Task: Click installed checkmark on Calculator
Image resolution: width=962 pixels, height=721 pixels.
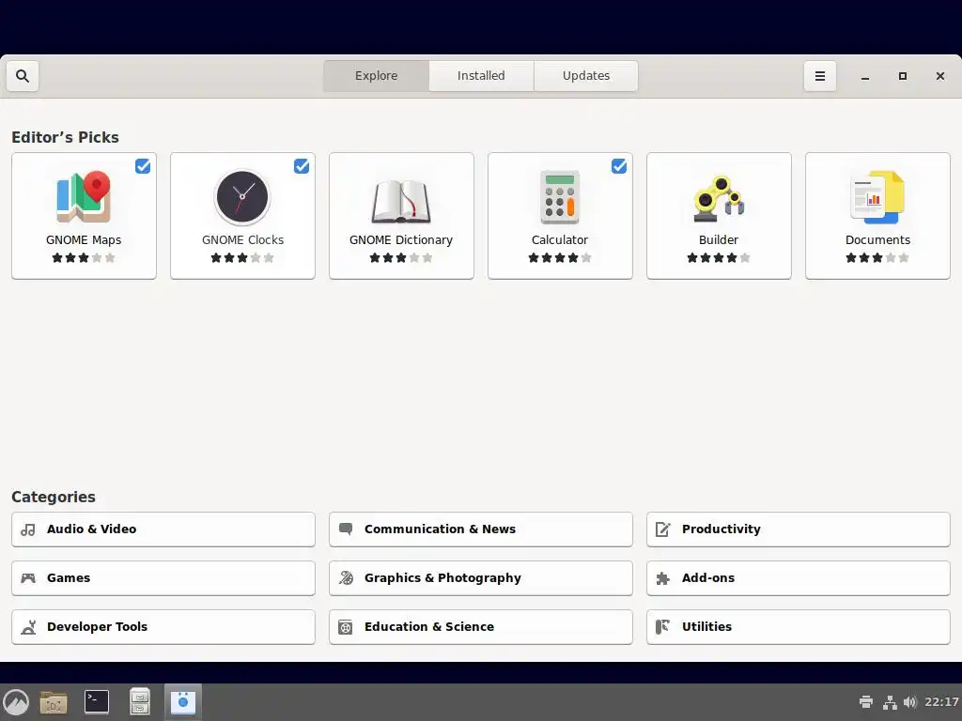Action: tap(619, 166)
